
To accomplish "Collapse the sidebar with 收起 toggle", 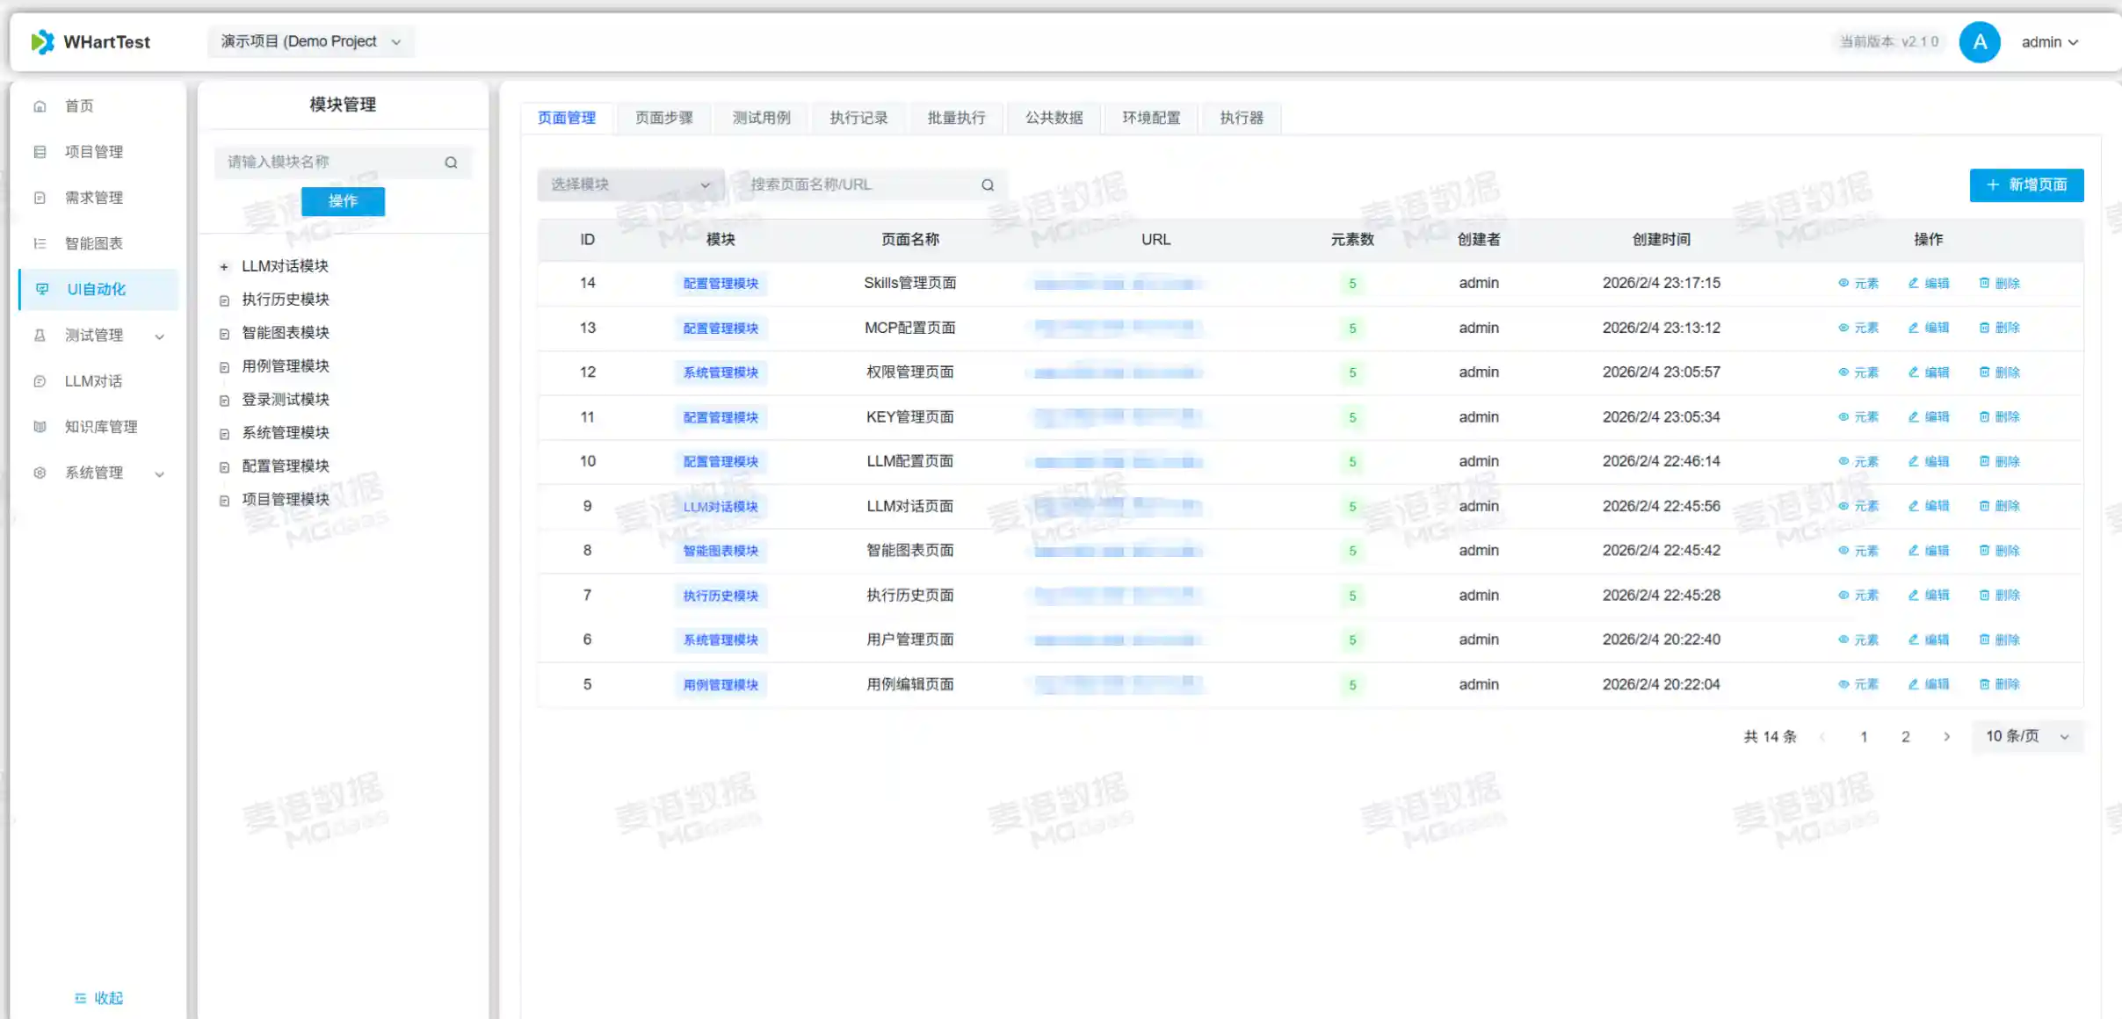I will pos(98,998).
